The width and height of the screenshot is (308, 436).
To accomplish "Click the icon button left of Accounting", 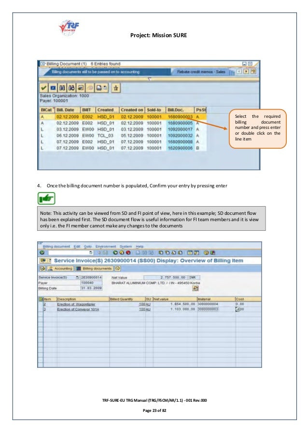I will click(42, 268).
